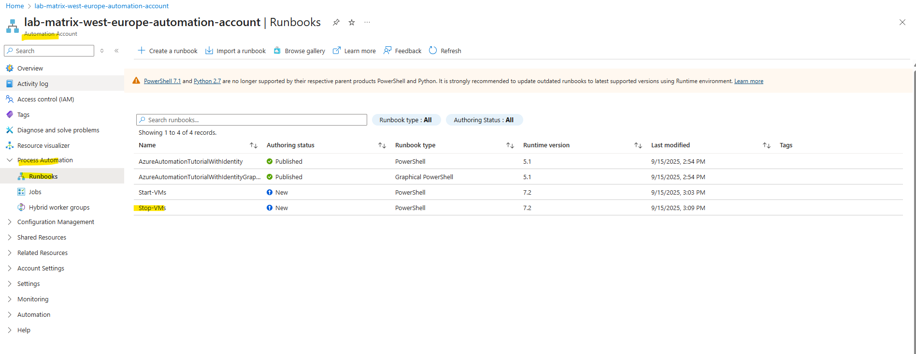
Task: Sort the table by Name column arrows
Action: click(254, 145)
